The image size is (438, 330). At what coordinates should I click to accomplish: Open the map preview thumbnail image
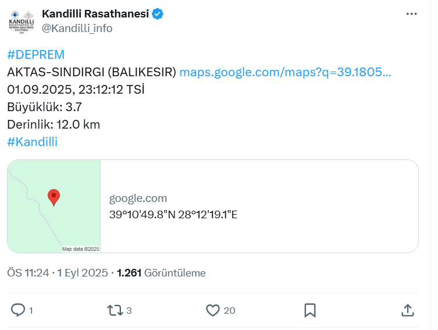point(54,206)
